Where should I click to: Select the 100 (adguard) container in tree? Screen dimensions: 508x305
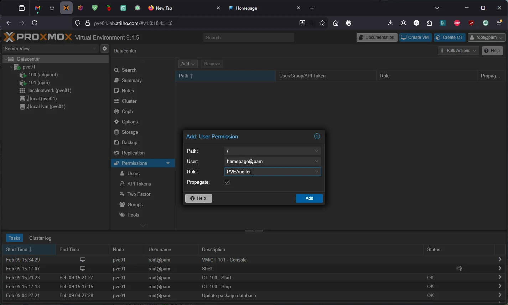[43, 75]
